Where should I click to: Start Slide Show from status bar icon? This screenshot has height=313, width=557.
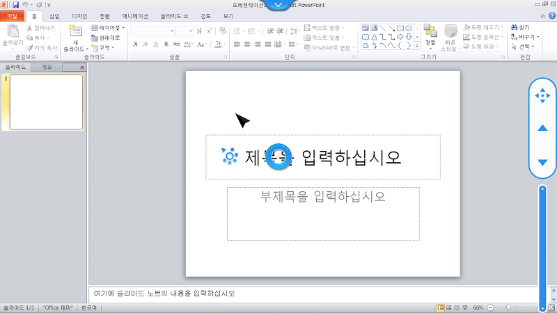coord(465,307)
